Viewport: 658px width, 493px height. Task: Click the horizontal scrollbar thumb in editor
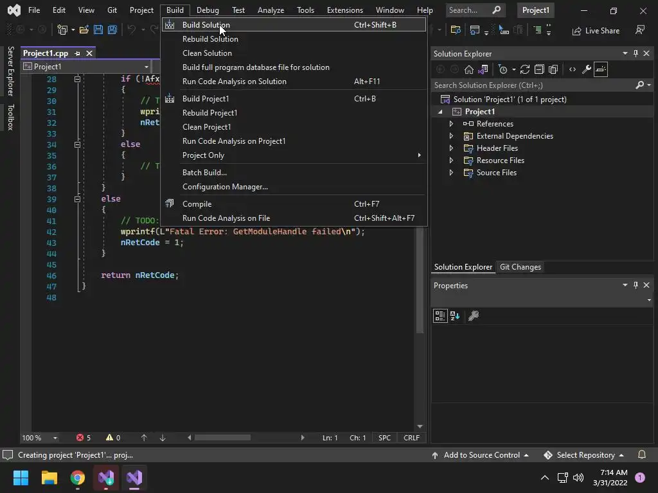pos(222,438)
